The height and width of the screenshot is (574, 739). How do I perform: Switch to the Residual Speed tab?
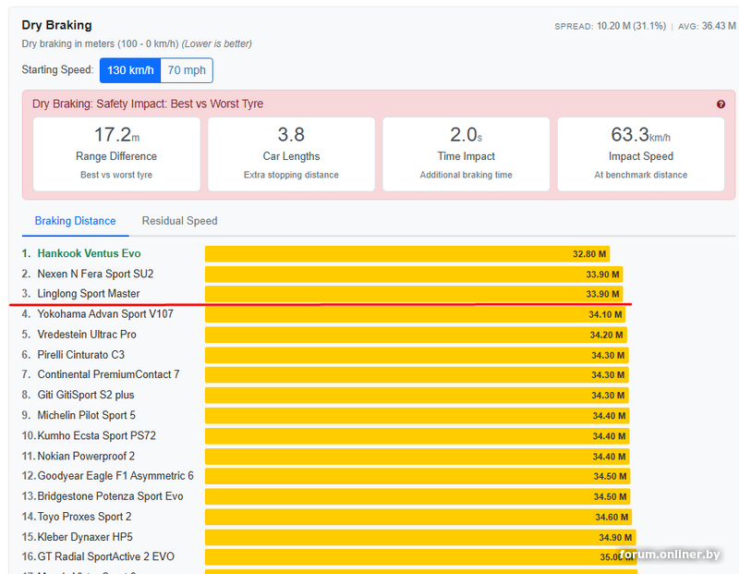click(x=179, y=221)
